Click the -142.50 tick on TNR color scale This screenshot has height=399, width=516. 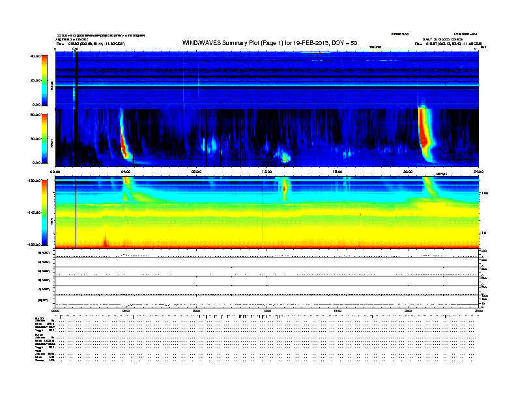(35, 213)
